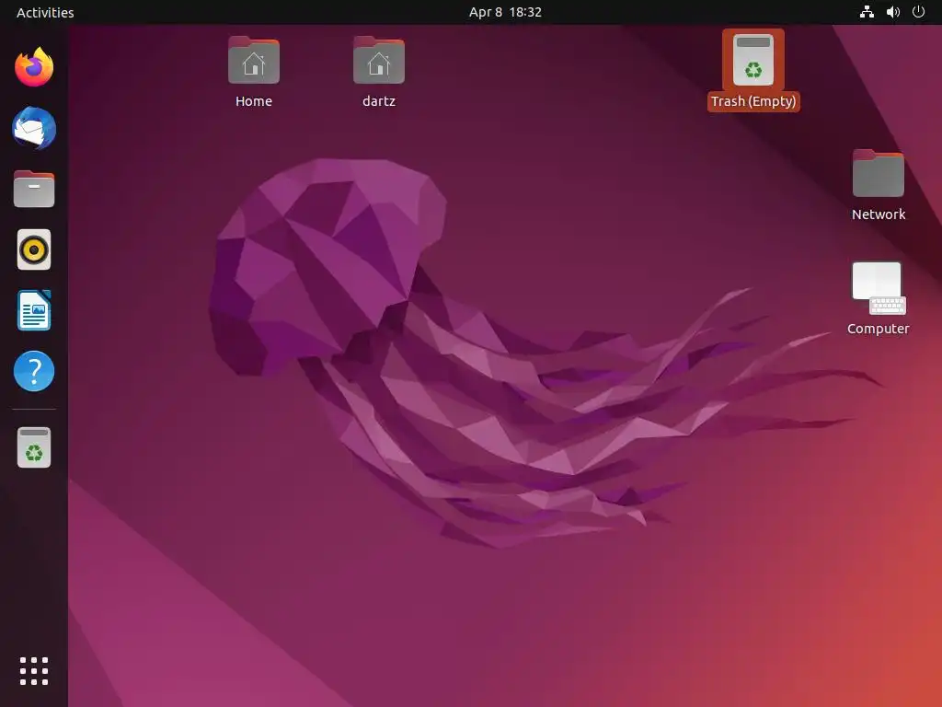Select the Home folder on desktop
Image resolution: width=942 pixels, height=707 pixels.
(x=254, y=72)
